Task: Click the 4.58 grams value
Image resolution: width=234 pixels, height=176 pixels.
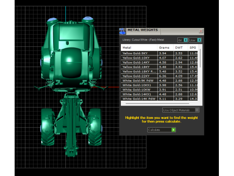Action: click(163, 63)
